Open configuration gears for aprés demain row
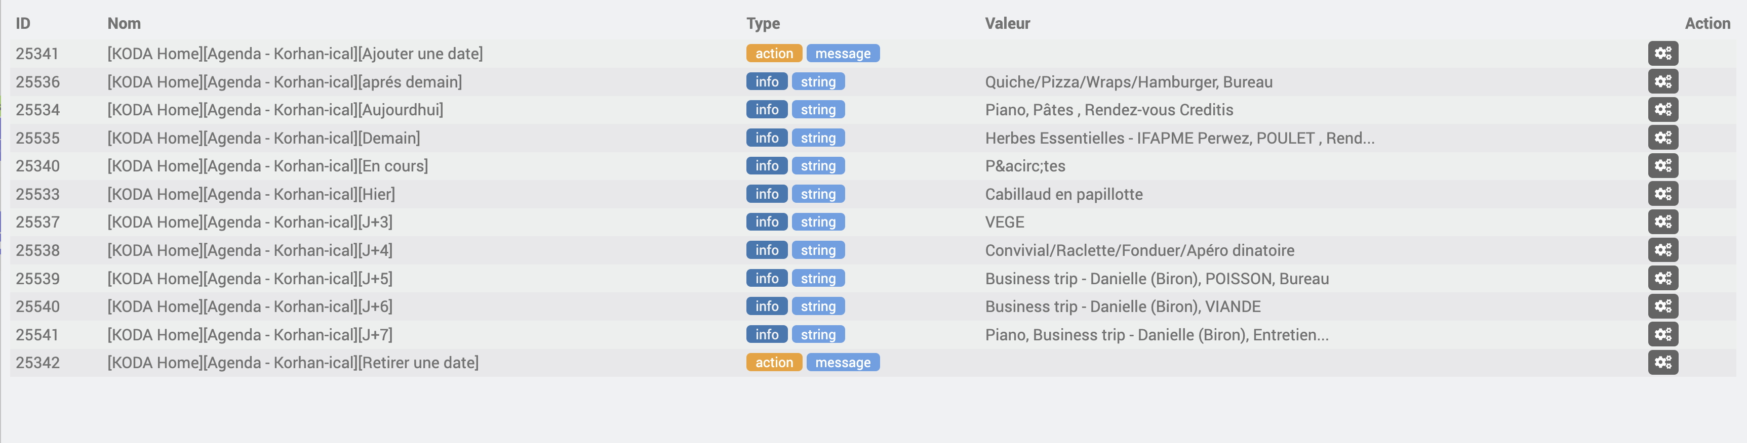This screenshot has height=443, width=1747. (1663, 81)
